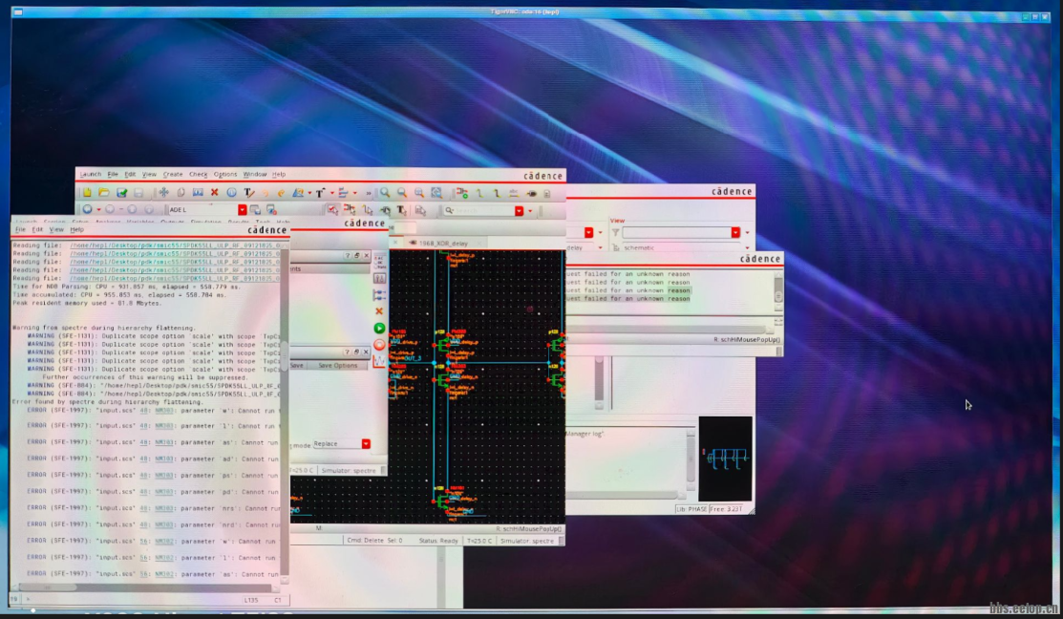Click the greyed Save disk icon
1063x619 pixels.
point(138,193)
